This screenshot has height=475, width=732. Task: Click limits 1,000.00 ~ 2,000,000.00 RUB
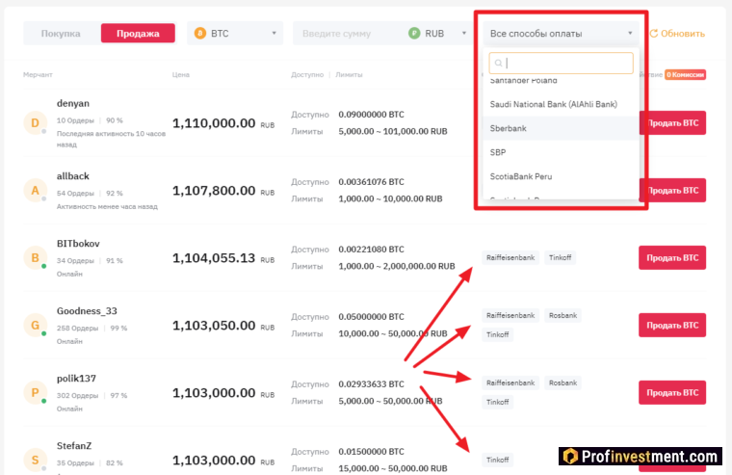click(x=397, y=266)
